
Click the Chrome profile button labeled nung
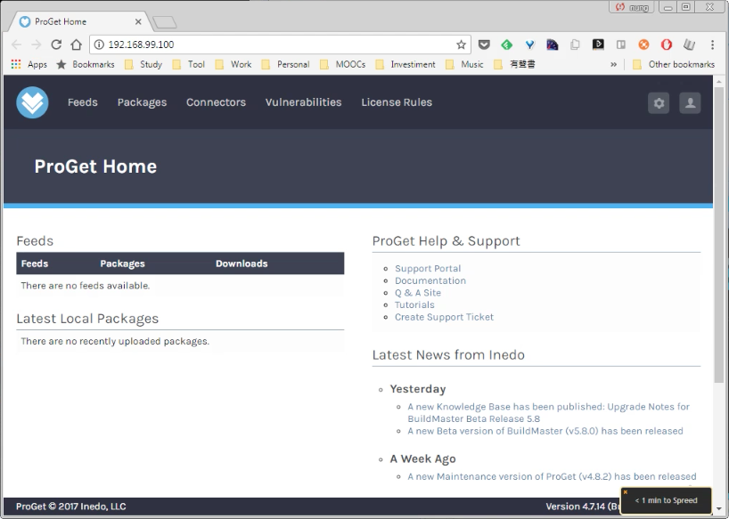[x=632, y=7]
